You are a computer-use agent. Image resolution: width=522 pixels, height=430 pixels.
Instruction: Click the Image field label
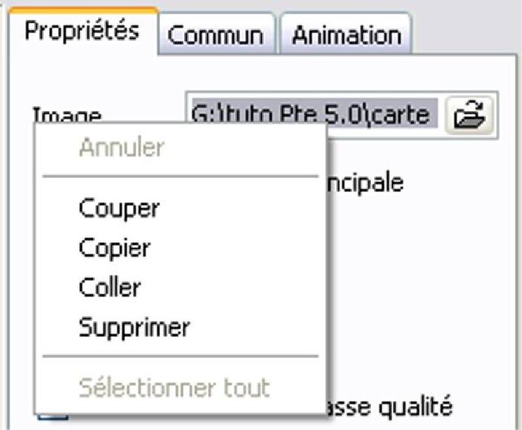pos(67,114)
